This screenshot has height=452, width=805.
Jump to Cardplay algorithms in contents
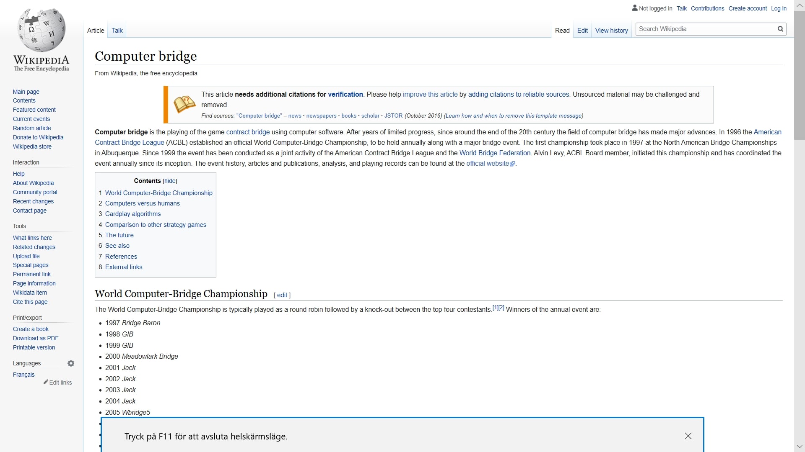(133, 214)
